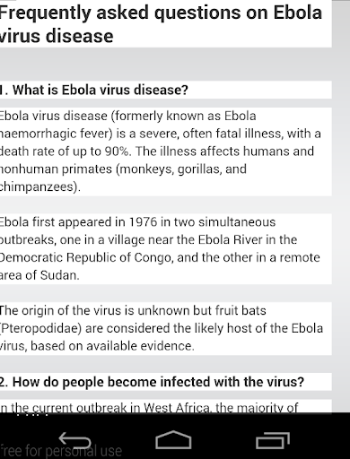The width and height of the screenshot is (350, 459).
Task: Click paragraph about fruit bats origin
Action: tap(162, 328)
